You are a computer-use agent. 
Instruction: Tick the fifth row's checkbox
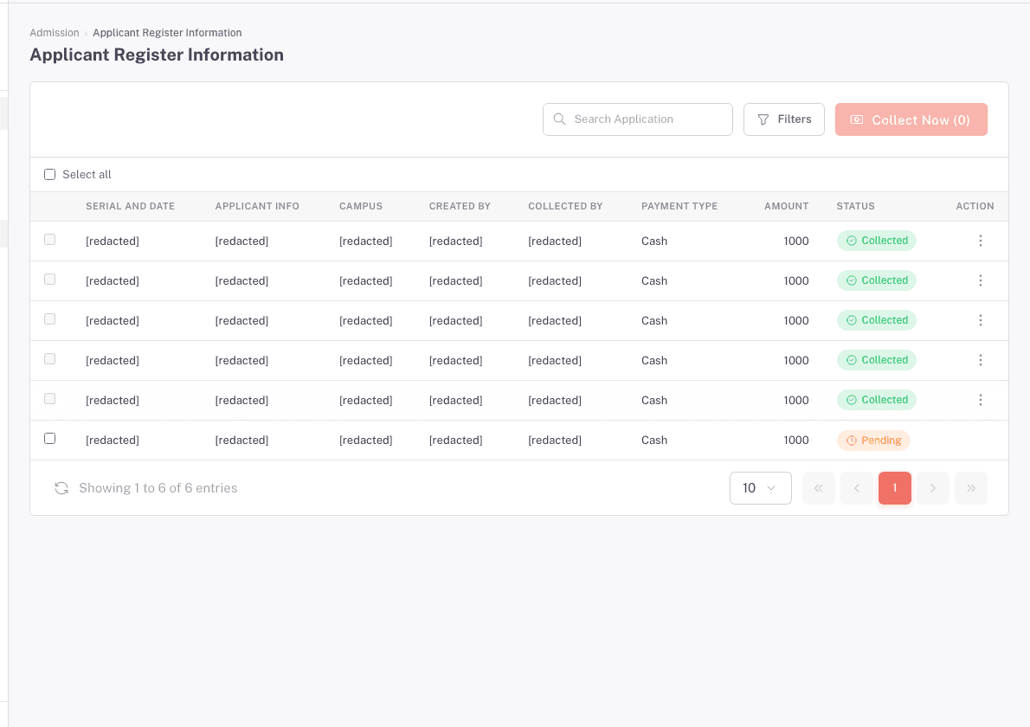click(x=50, y=399)
